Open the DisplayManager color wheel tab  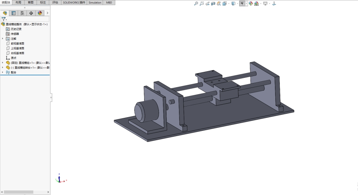tap(40, 13)
